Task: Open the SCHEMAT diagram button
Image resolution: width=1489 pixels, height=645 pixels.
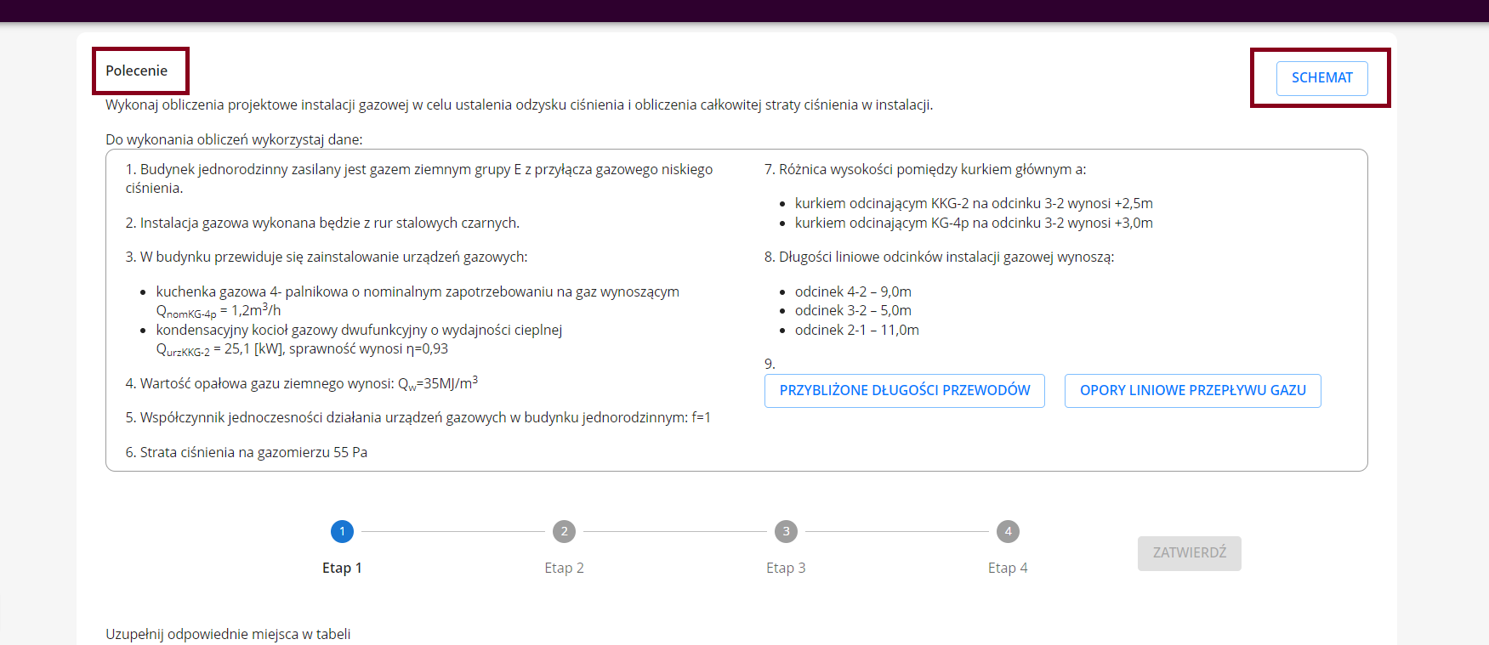Action: pos(1321,78)
